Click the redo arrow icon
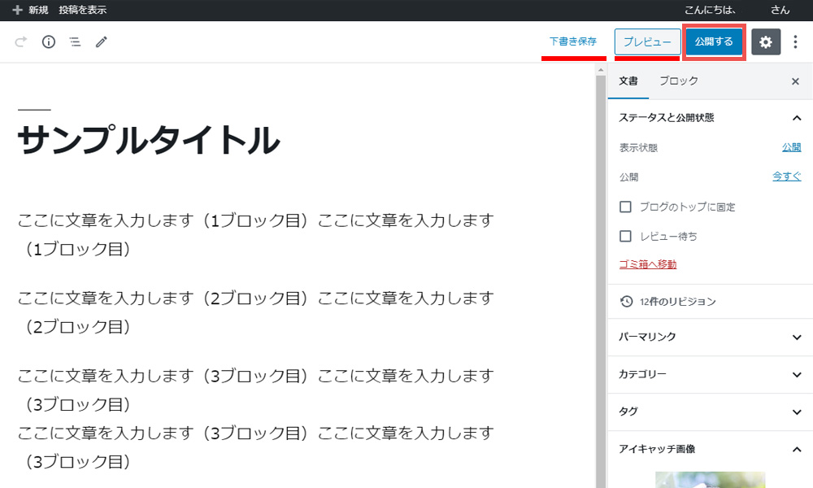This screenshot has height=488, width=813. coord(21,41)
